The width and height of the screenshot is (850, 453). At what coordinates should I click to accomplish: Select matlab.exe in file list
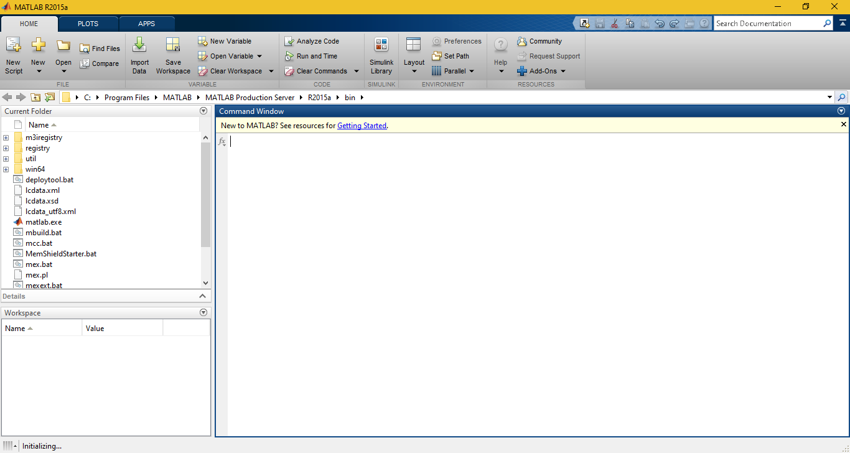click(x=44, y=222)
